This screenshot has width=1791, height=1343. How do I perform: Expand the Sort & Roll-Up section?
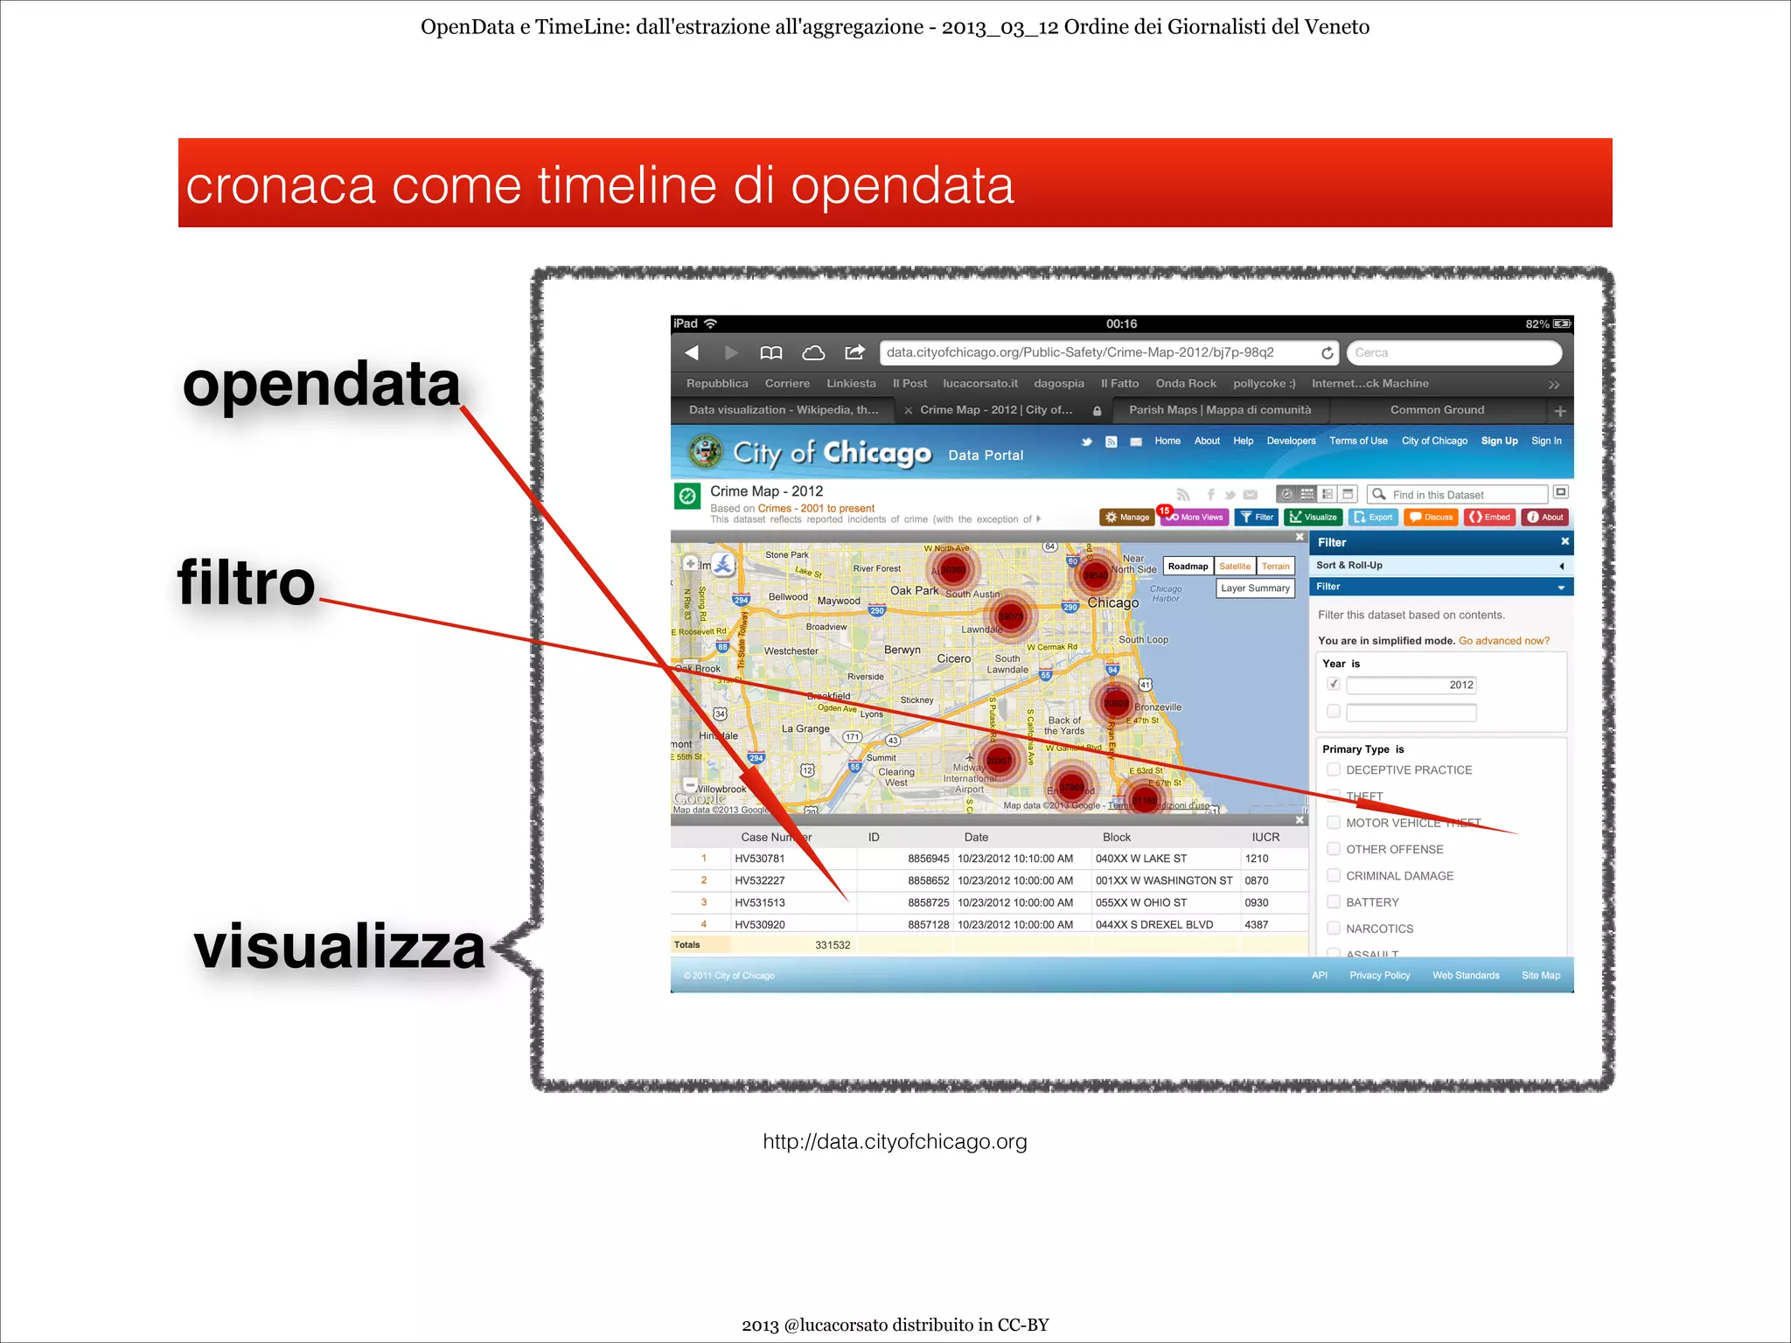[x=1441, y=566]
